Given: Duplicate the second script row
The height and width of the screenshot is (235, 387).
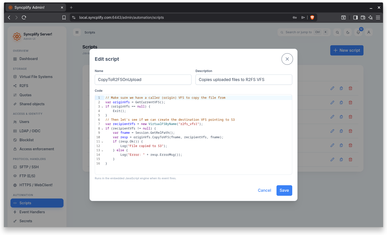Looking at the screenshot, I should click(341, 102).
